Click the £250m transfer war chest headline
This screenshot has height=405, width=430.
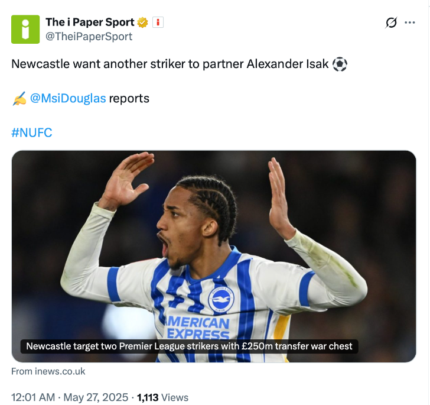pyautogui.click(x=189, y=346)
